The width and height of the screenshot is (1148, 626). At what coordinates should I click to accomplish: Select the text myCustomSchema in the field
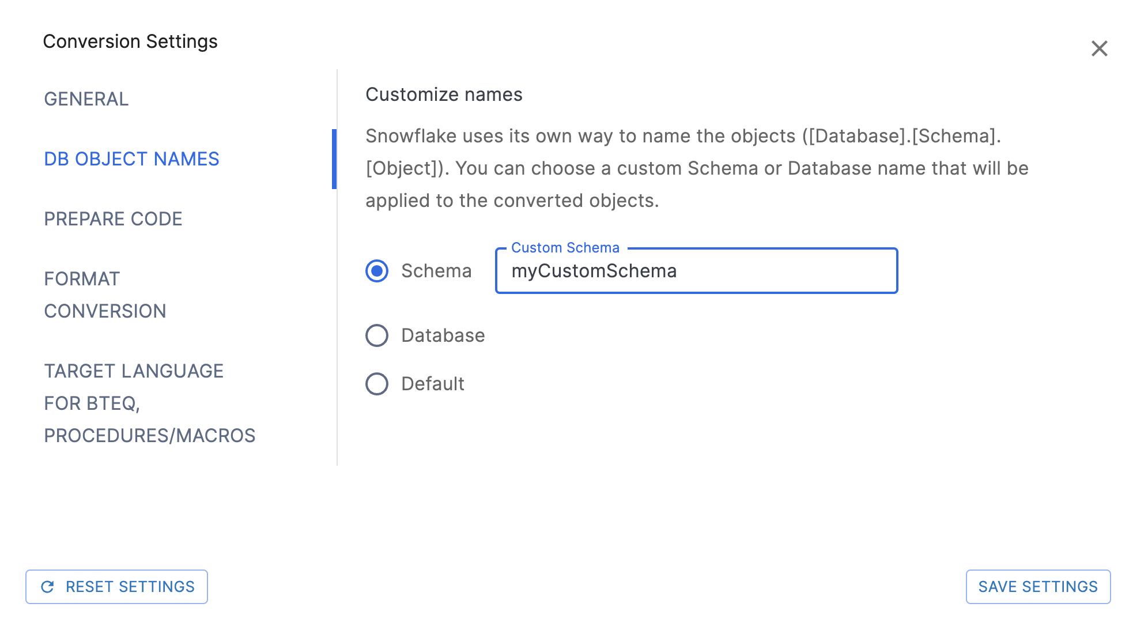[595, 270]
